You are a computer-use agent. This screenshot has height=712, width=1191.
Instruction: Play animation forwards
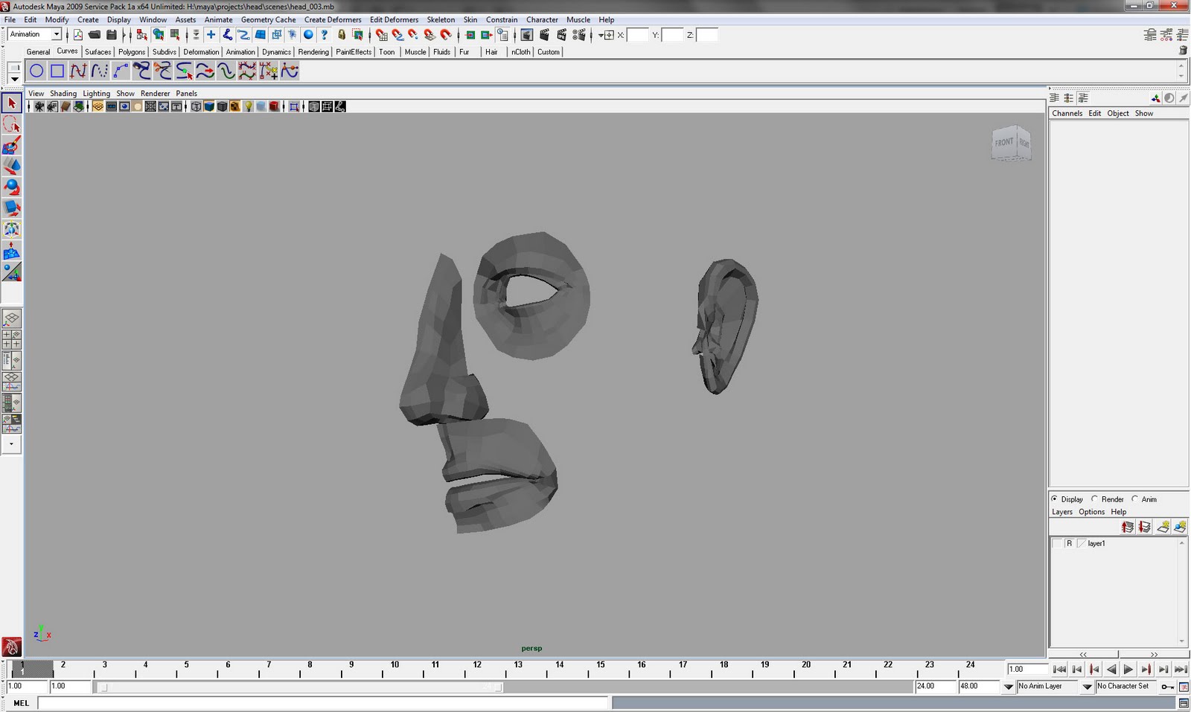point(1128,670)
